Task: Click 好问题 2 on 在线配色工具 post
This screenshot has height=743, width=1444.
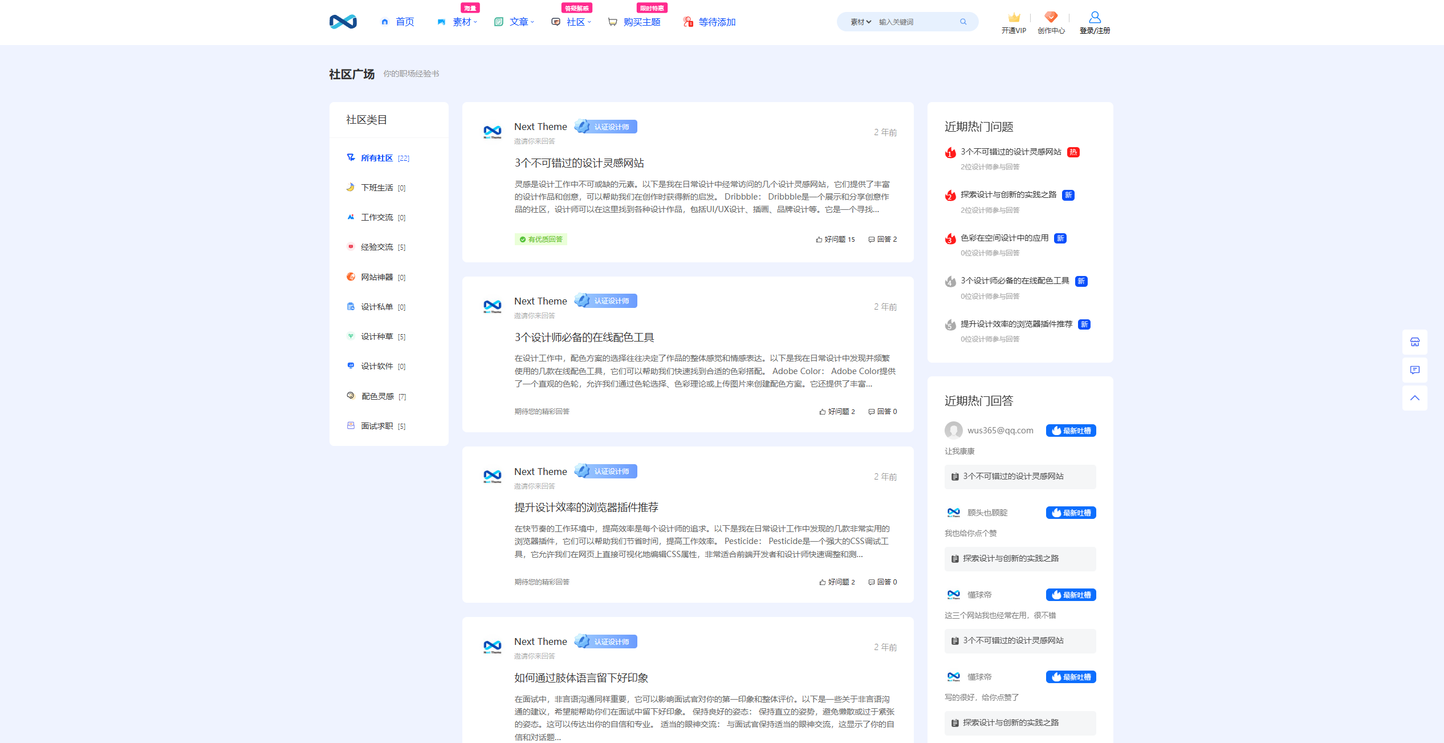Action: 837,412
